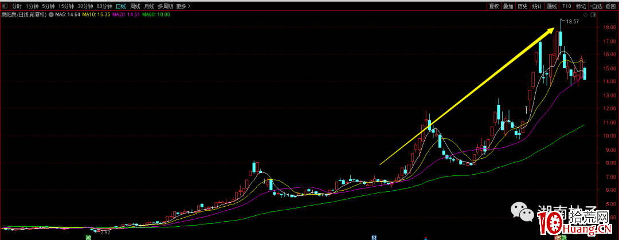Switch to 月线 monthly chart
The width and height of the screenshot is (619, 240).
pyautogui.click(x=149, y=6)
